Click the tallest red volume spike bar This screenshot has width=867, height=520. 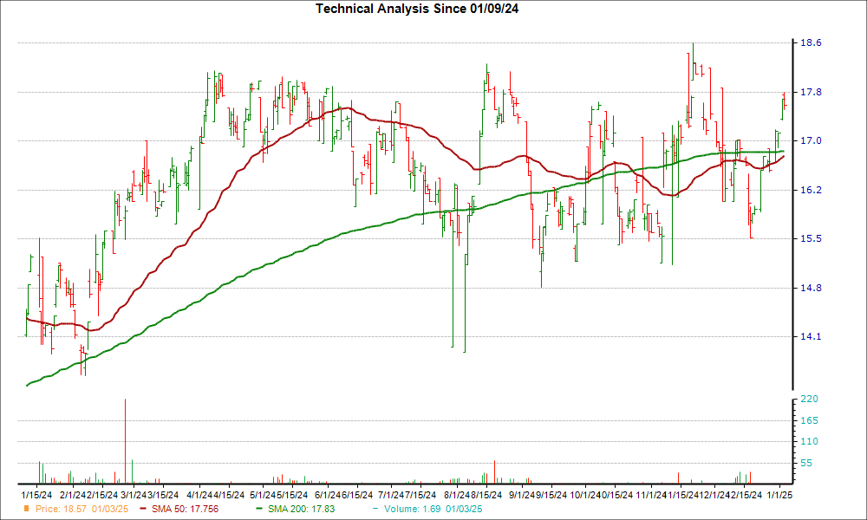[x=126, y=442]
